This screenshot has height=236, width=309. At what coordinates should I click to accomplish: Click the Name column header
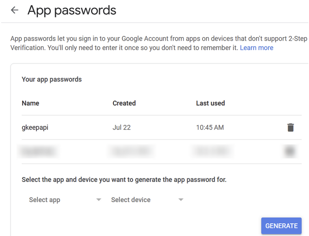[30, 103]
